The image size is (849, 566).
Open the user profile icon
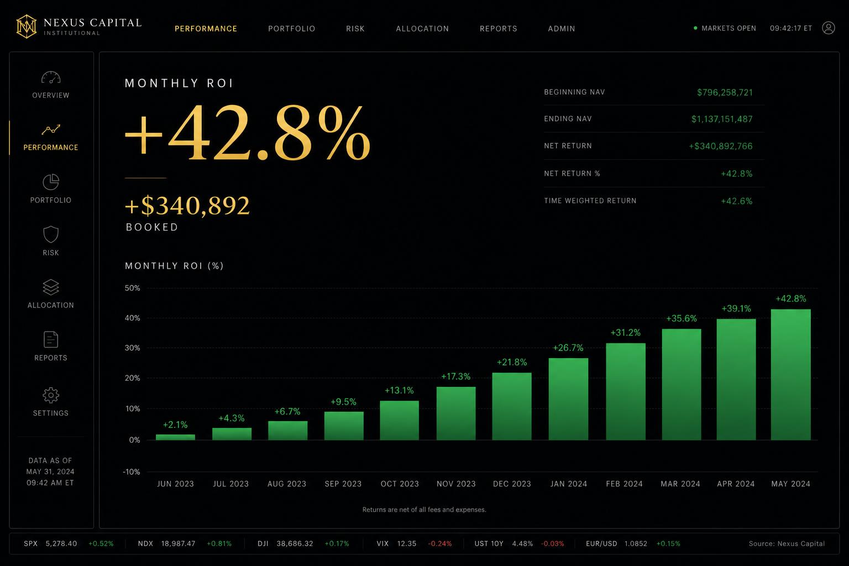coord(828,28)
